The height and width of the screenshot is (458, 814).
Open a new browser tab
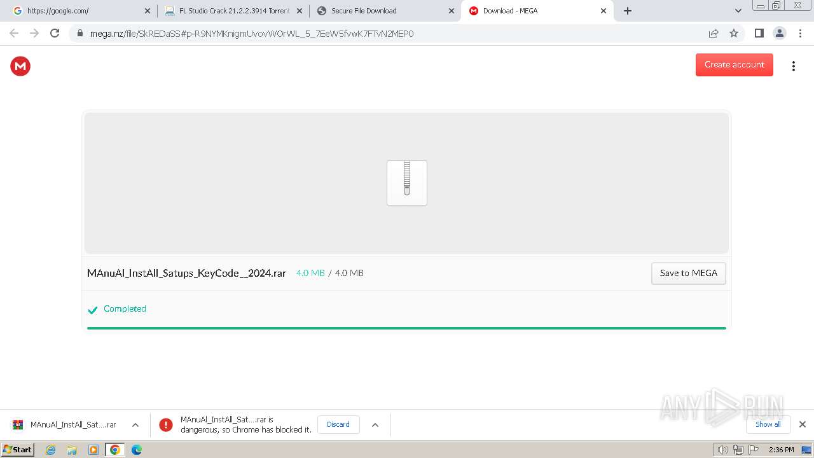(x=628, y=11)
